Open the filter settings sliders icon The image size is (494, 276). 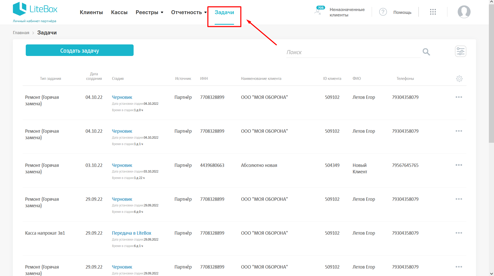[461, 51]
